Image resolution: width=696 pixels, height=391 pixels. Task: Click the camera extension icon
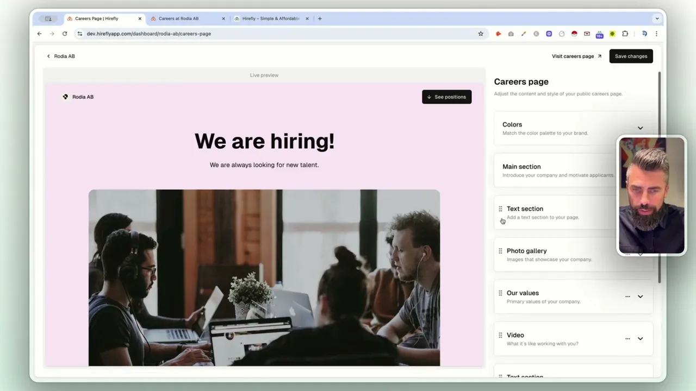(511, 34)
